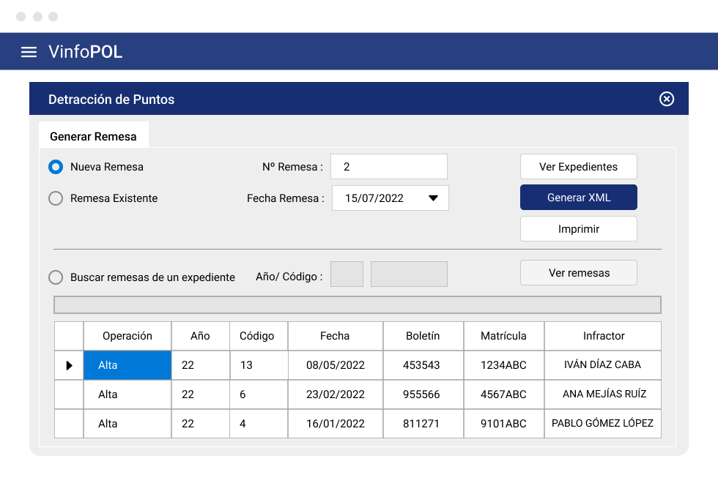Click the Matrícula column header

(504, 336)
